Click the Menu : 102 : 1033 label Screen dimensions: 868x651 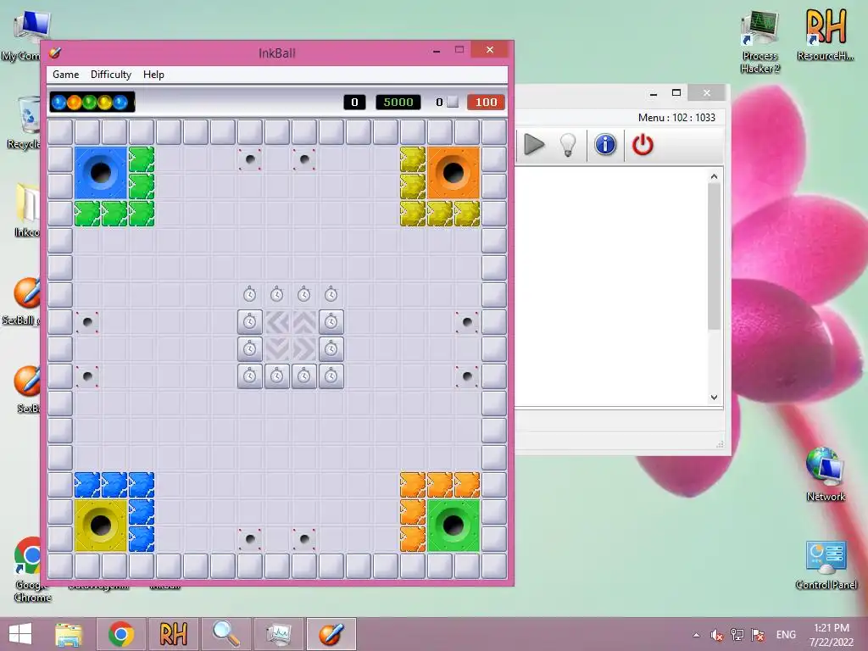(x=676, y=117)
